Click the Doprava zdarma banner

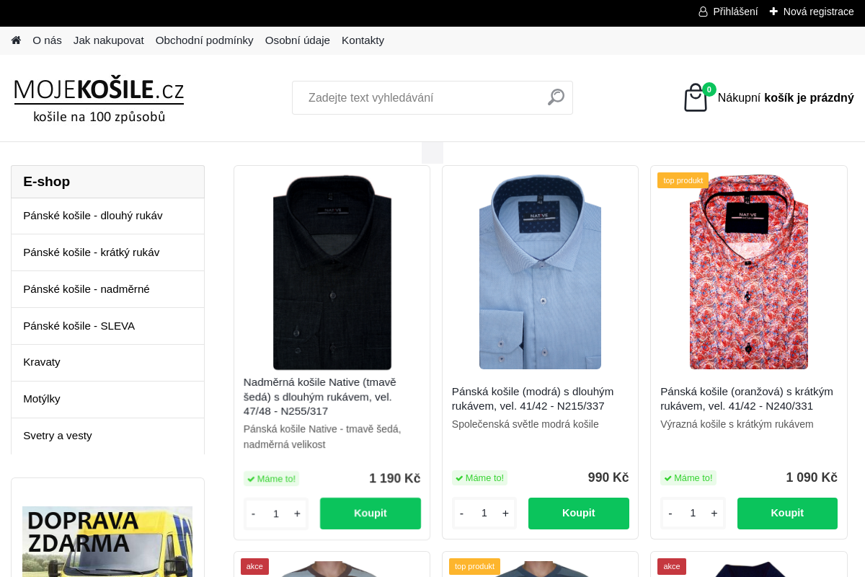107,541
